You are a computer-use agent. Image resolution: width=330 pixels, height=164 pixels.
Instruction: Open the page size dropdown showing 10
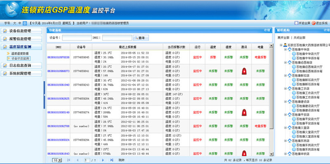tap(57, 160)
